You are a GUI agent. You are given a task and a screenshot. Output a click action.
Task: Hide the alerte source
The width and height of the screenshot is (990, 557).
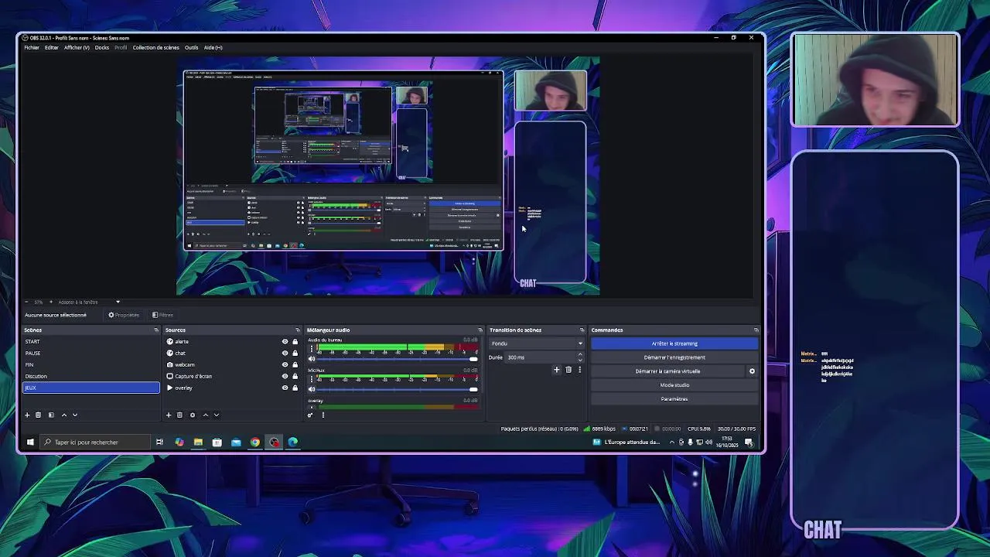tap(285, 342)
